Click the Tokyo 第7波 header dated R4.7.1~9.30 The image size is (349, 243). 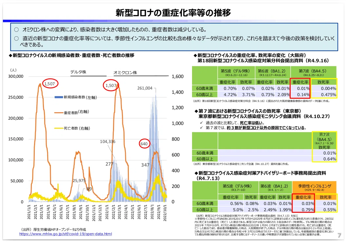click(324, 141)
